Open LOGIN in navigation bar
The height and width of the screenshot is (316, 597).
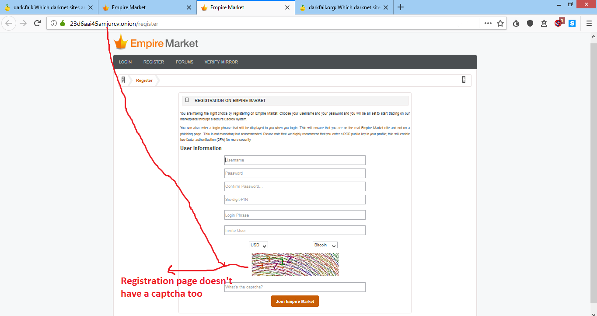point(125,62)
